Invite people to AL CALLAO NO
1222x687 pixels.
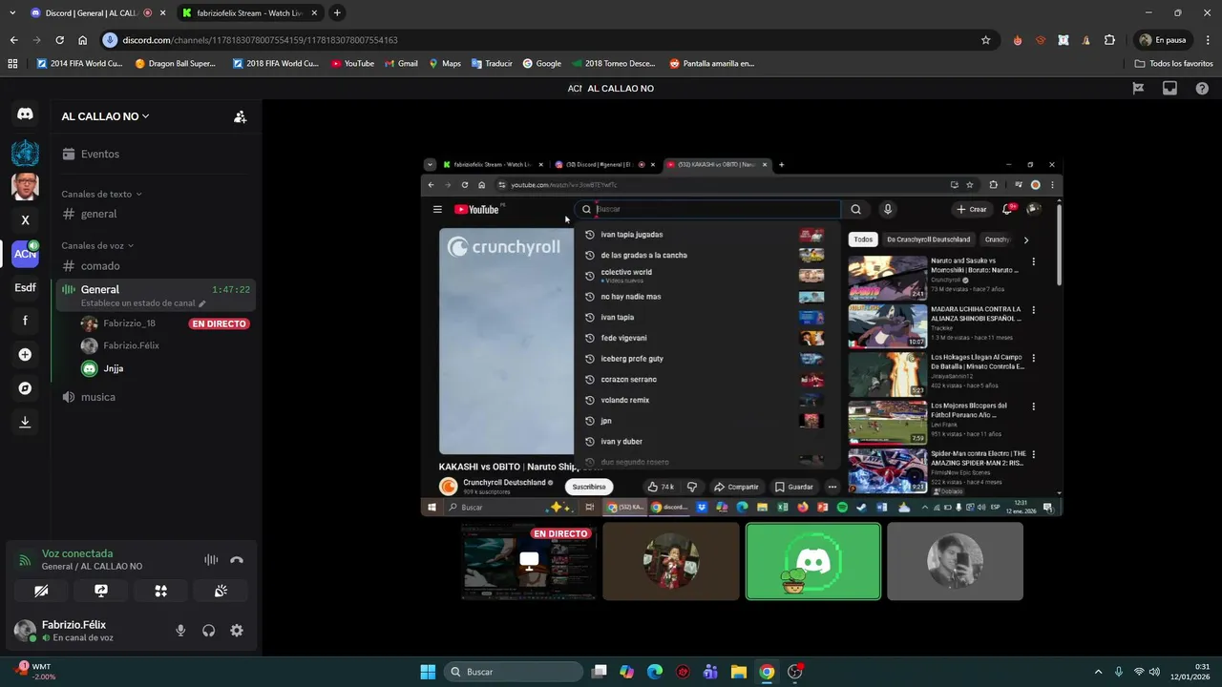pyautogui.click(x=240, y=116)
